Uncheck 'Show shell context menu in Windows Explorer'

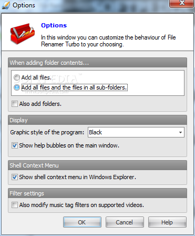(15, 177)
